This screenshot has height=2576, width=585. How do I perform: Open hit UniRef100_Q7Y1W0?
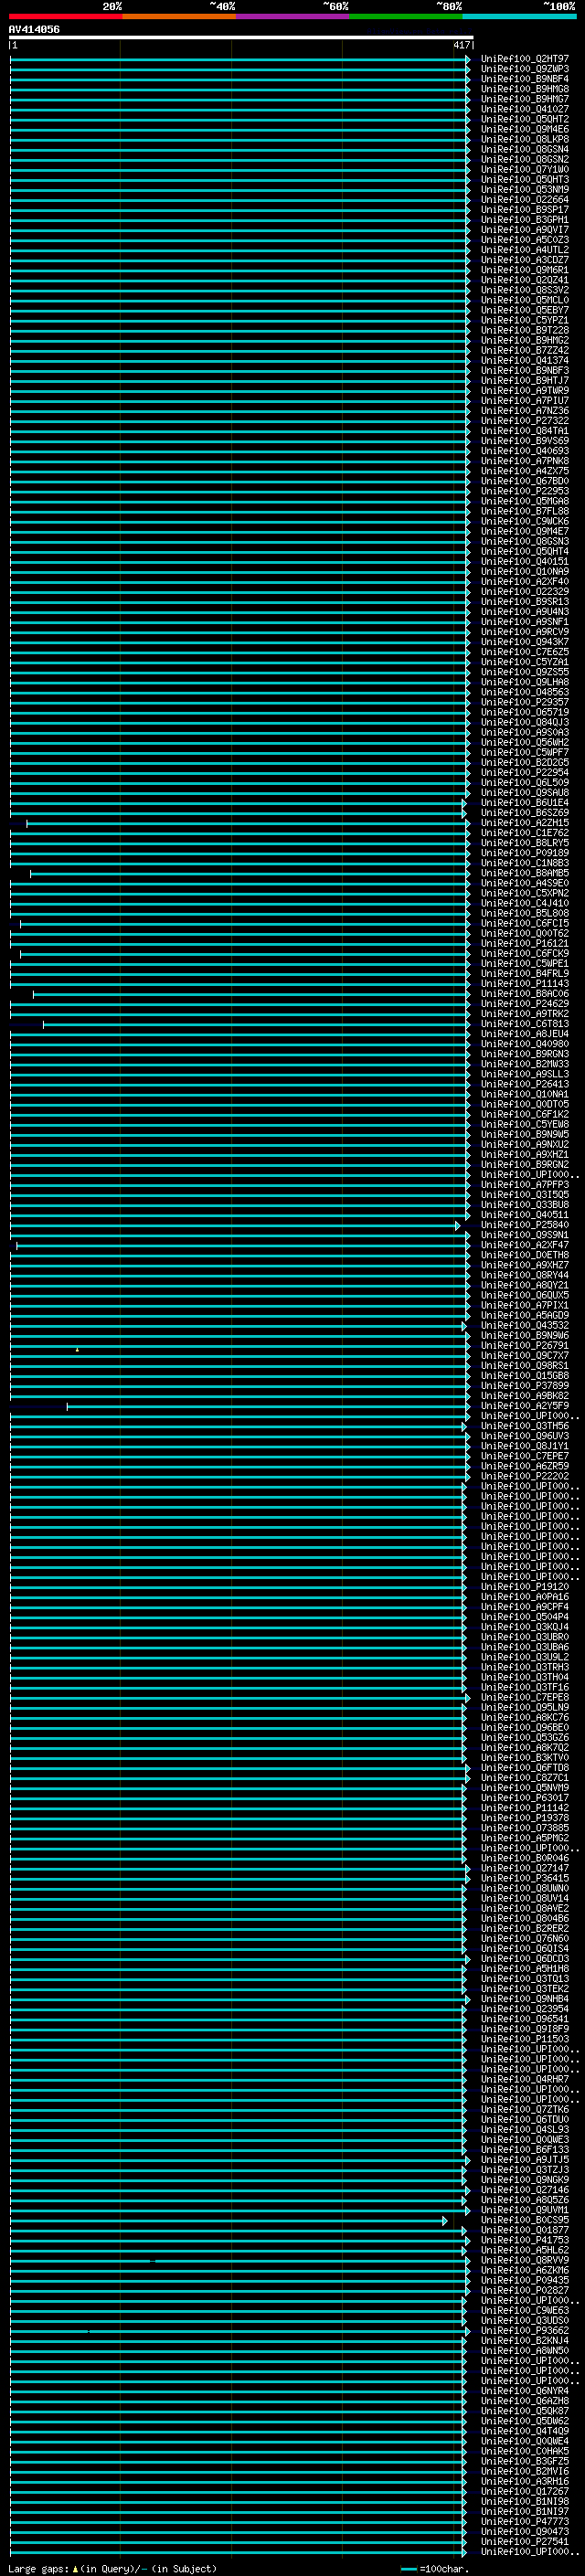coord(524,169)
